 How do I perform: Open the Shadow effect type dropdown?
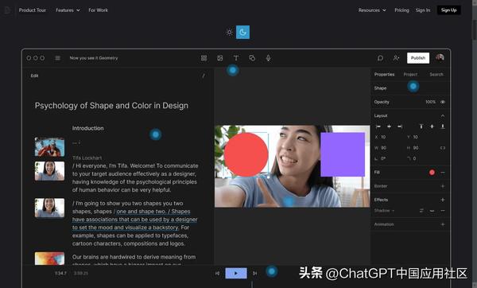(x=384, y=211)
